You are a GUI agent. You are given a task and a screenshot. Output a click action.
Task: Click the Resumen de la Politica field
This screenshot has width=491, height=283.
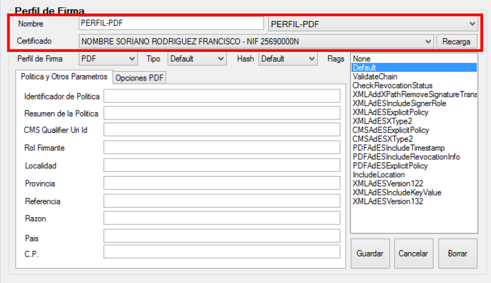click(222, 113)
